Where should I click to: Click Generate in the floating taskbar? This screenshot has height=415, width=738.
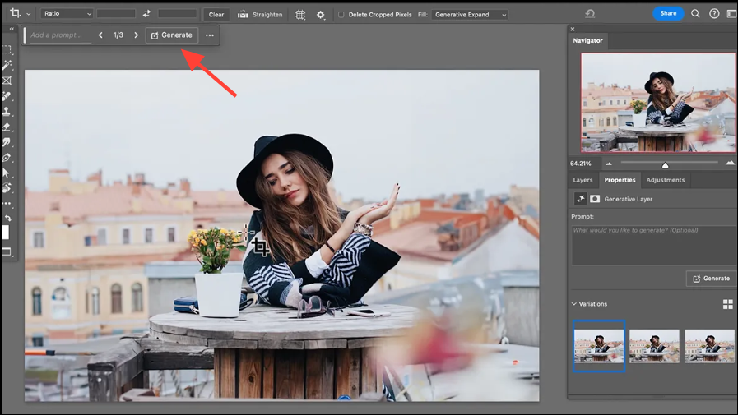tap(172, 35)
